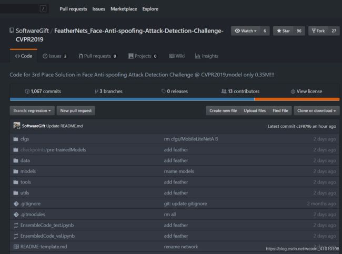
Task: View the 1,067 commits link
Action: click(43, 91)
